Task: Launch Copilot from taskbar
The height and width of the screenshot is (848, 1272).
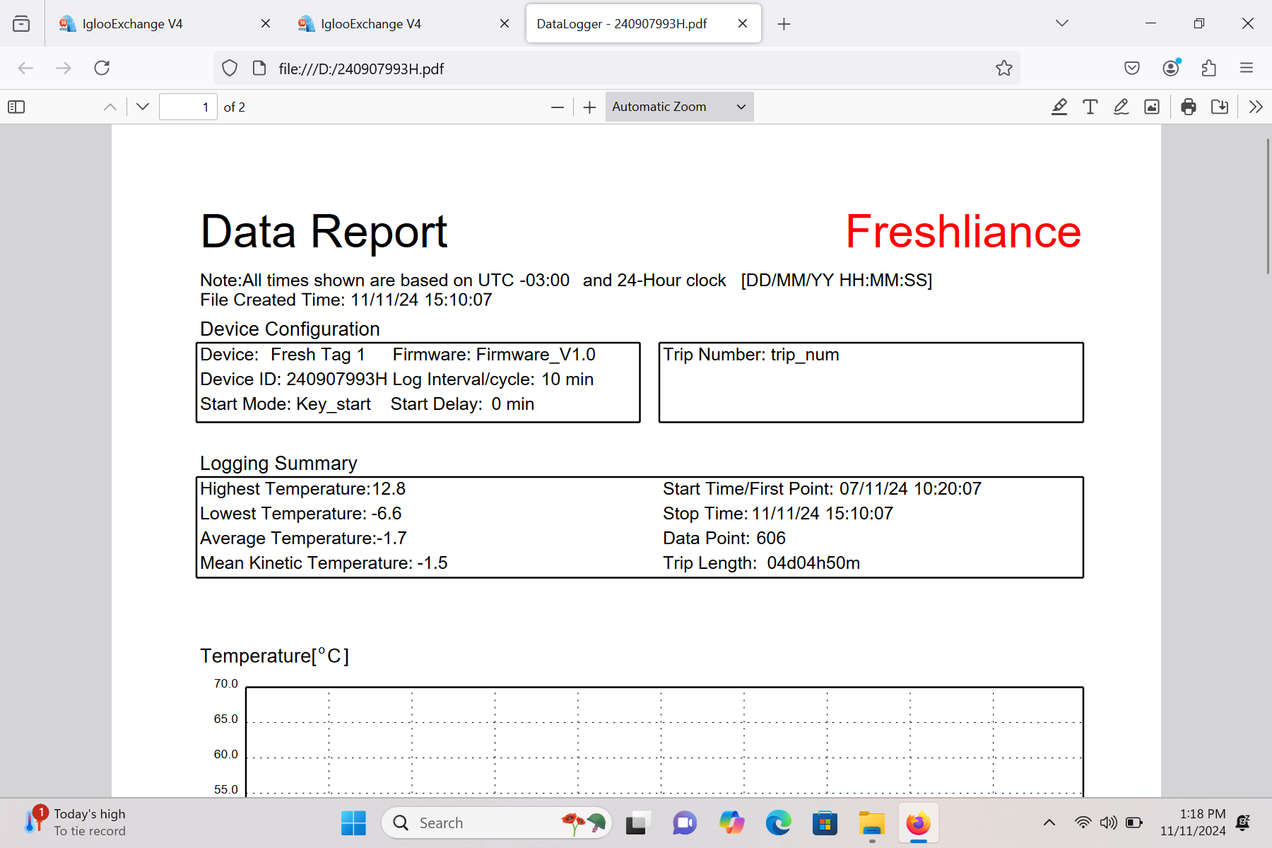Action: tap(731, 823)
